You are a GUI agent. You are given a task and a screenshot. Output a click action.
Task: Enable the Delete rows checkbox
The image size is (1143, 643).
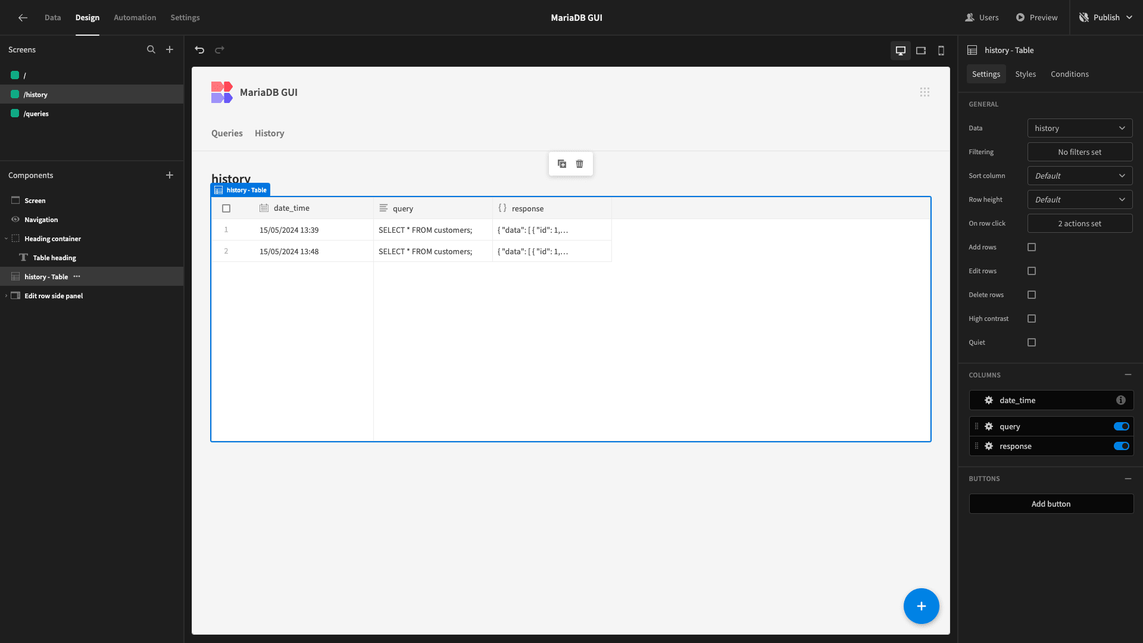(x=1032, y=295)
